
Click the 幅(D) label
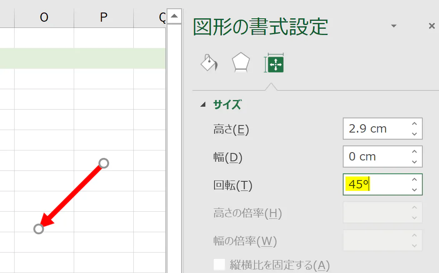228,157
